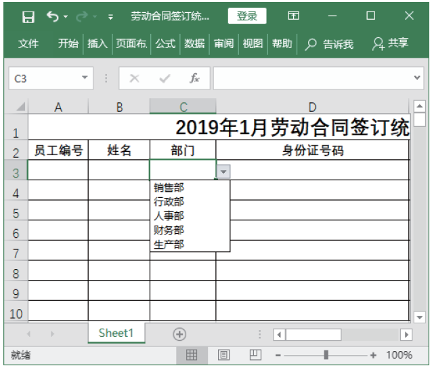Image resolution: width=432 pixels, height=368 pixels.
Task: Click the zoom in plus button
Action: 373,355
